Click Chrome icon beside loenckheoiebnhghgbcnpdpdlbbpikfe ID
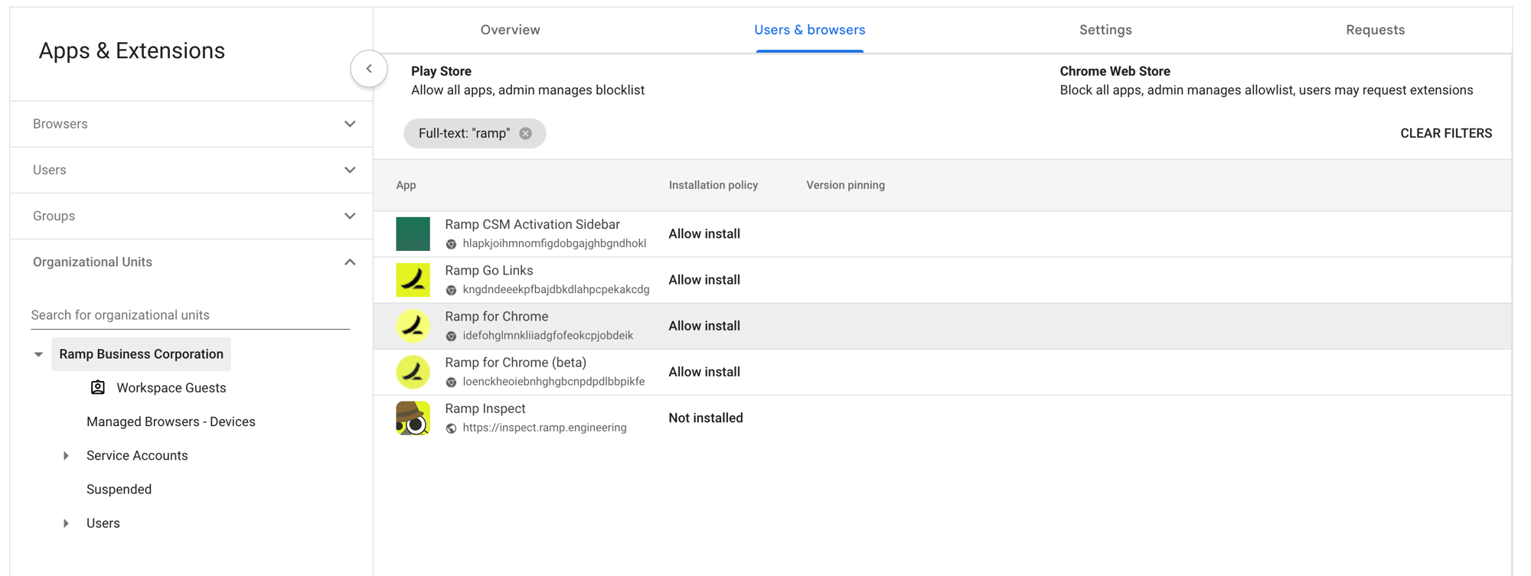This screenshot has width=1531, height=576. pyautogui.click(x=451, y=382)
